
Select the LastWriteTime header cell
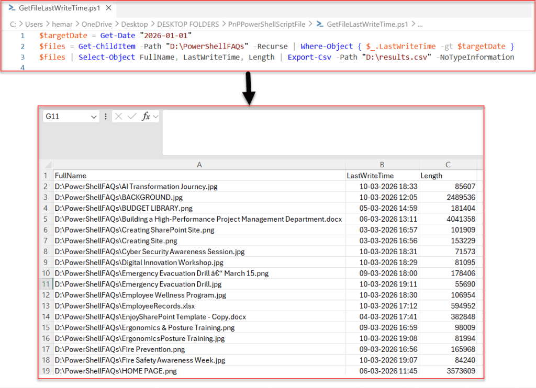[x=382, y=176]
